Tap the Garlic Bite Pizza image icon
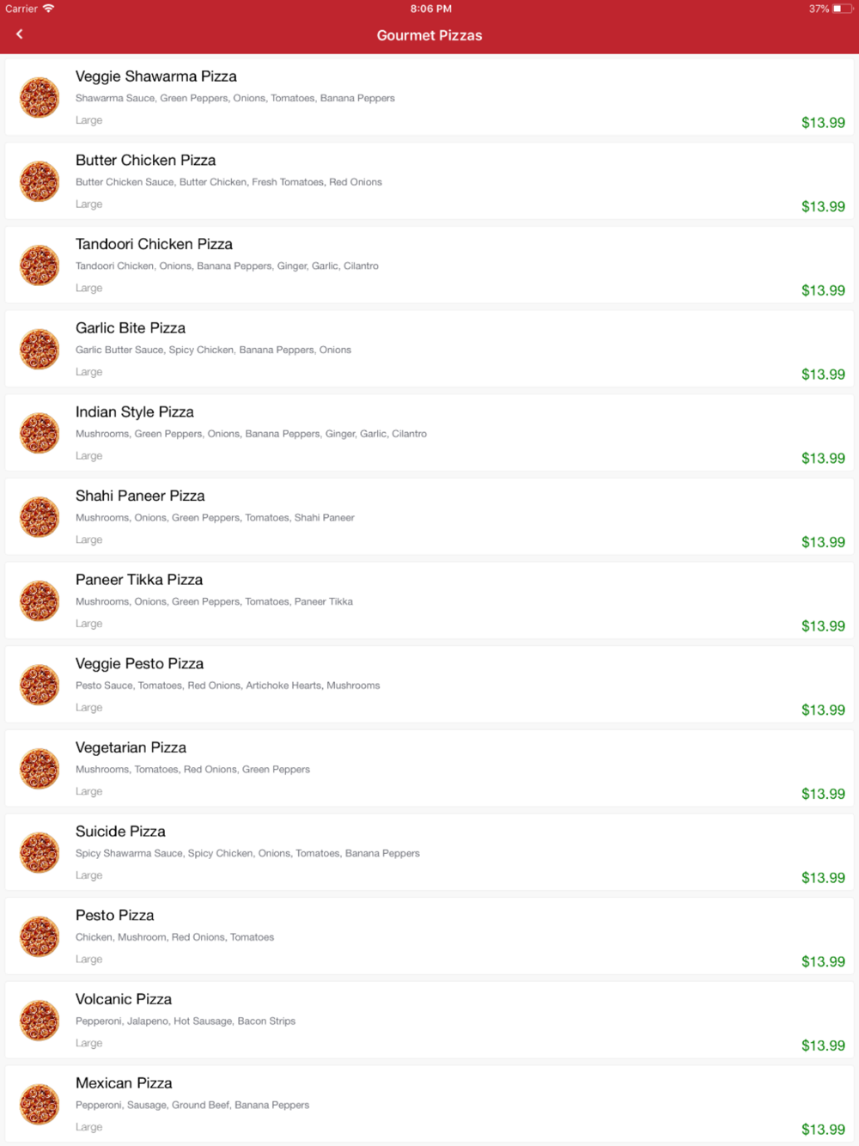 coord(40,349)
